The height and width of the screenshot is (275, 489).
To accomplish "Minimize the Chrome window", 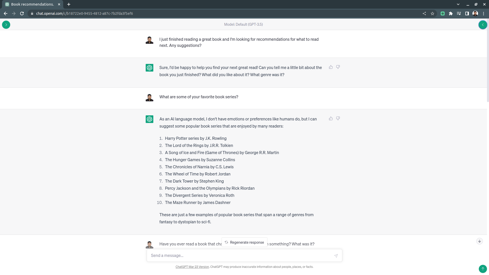I will [468, 4].
